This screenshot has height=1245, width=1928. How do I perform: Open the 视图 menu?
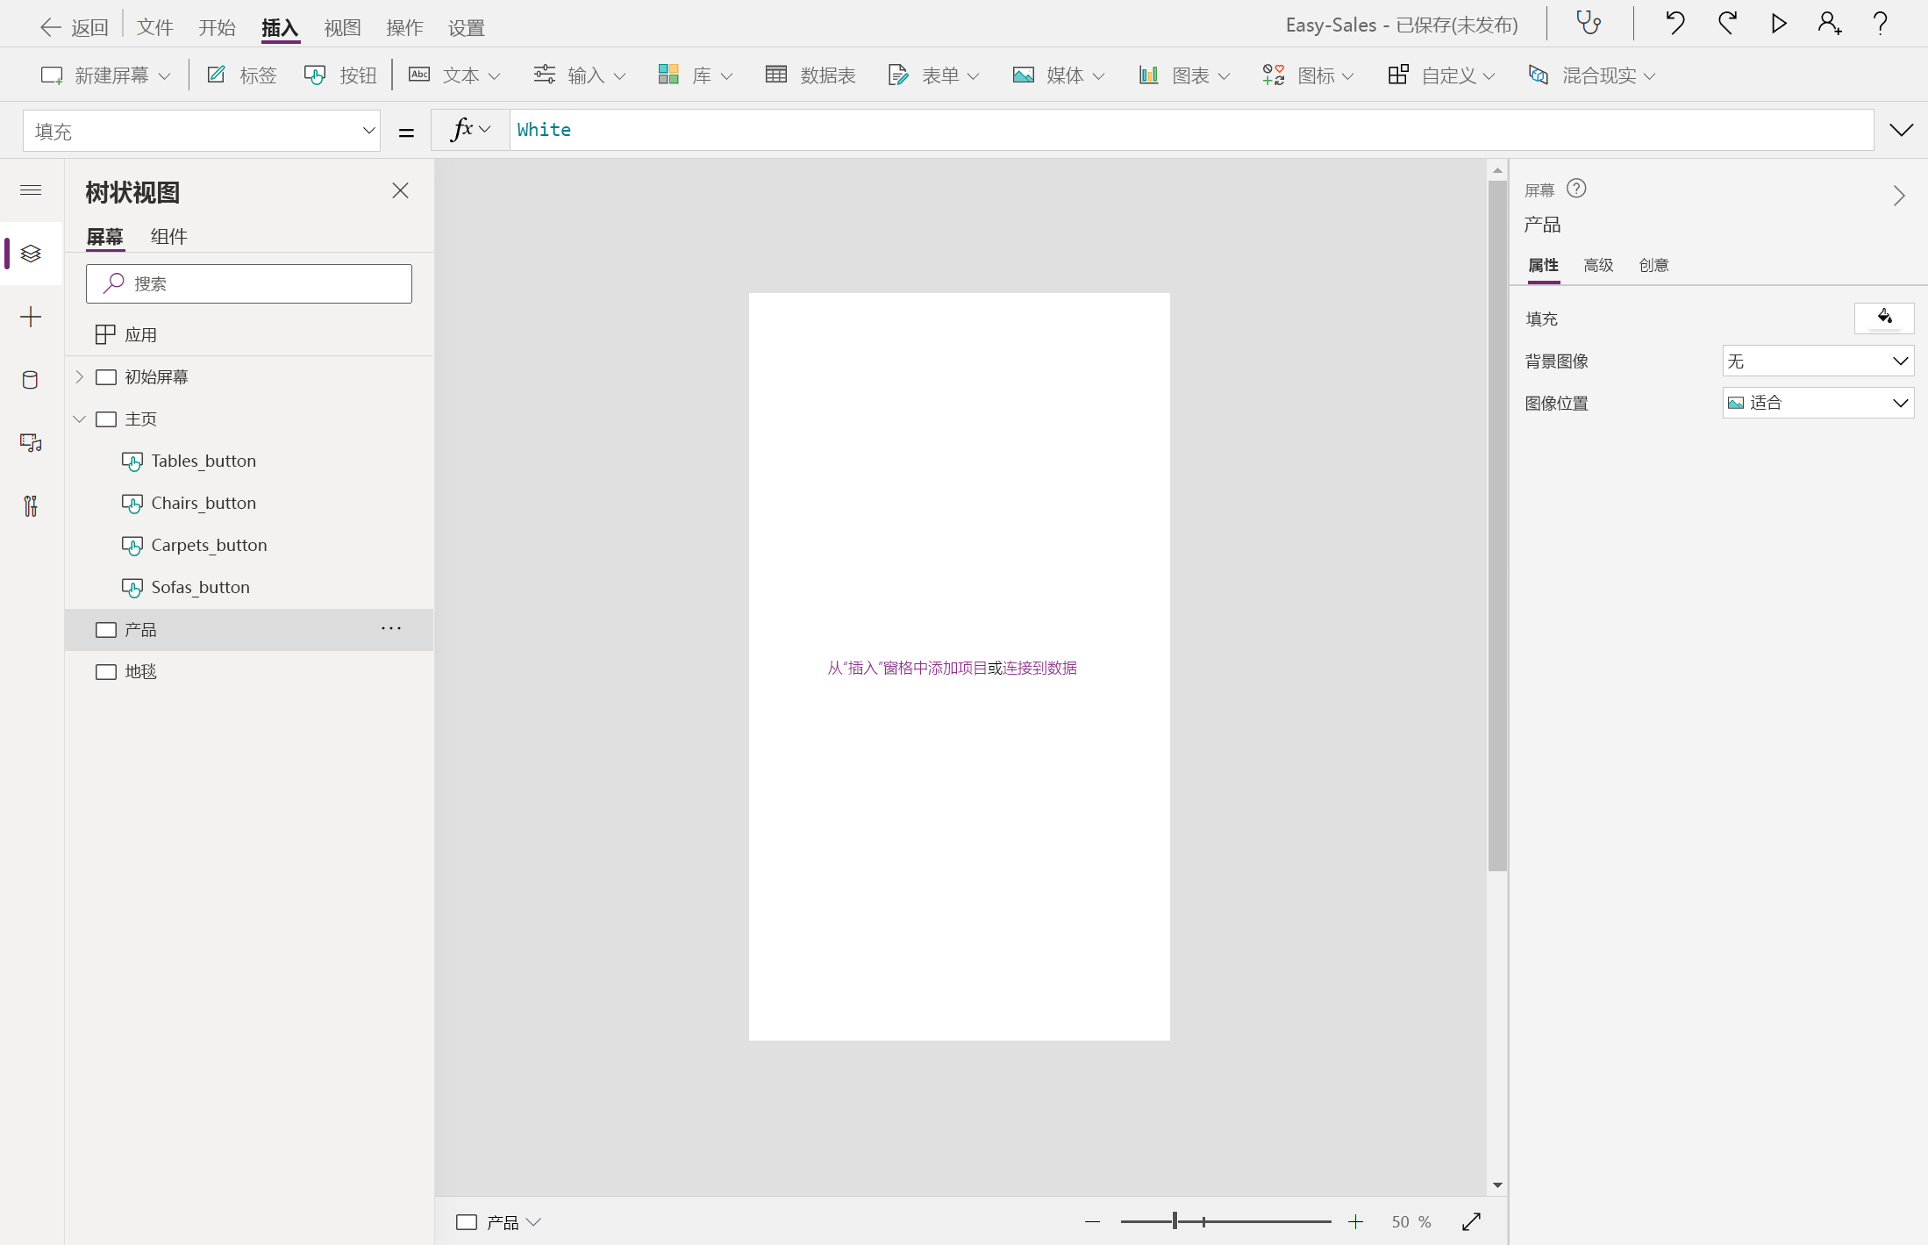(x=342, y=28)
